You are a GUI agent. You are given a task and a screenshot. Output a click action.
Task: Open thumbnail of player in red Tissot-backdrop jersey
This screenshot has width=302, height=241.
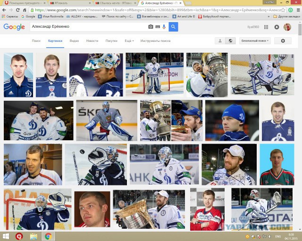point(208,209)
